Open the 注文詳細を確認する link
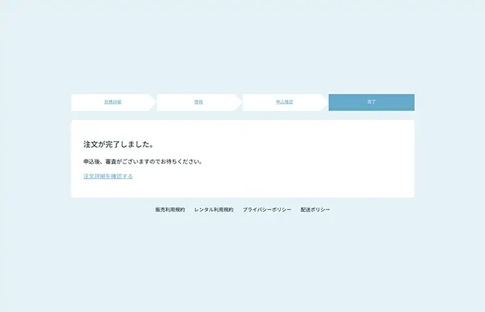 (x=108, y=176)
